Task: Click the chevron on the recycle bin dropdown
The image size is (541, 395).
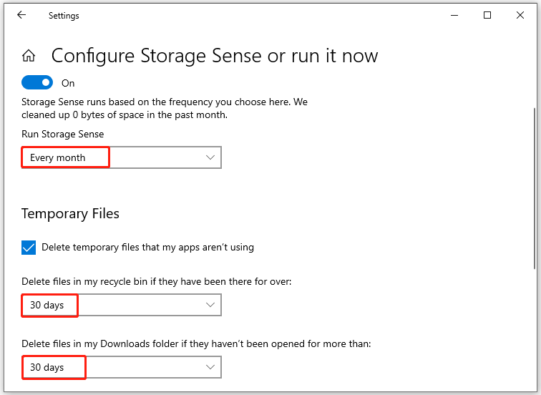Action: click(210, 305)
